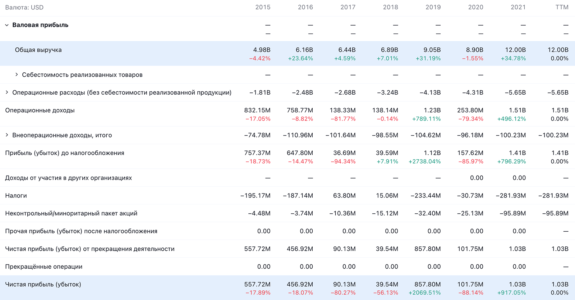Click taxes value 63.80M for 2017
The width and height of the screenshot is (575, 300).
pyautogui.click(x=344, y=196)
